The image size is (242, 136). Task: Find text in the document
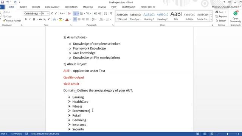(x=220, y=12)
